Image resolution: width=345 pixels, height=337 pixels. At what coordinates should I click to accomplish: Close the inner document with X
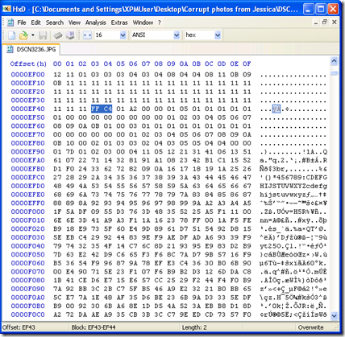pos(335,23)
